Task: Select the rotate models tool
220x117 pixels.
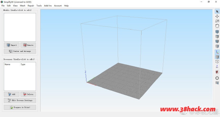Action: click(x=217, y=26)
